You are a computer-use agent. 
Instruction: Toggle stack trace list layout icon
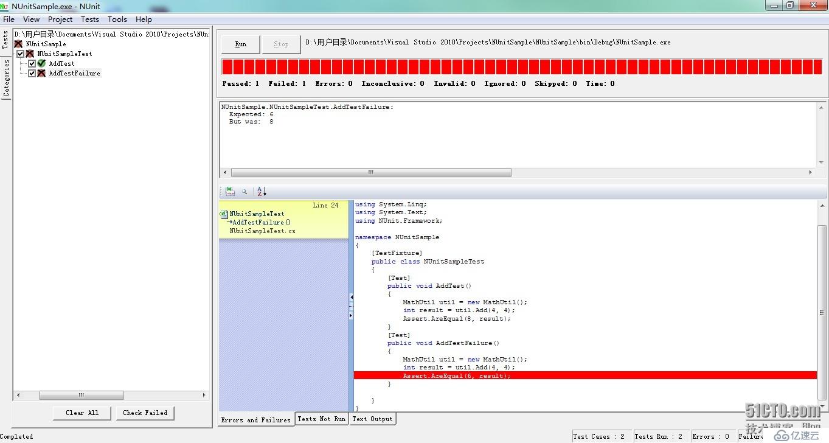pos(230,191)
